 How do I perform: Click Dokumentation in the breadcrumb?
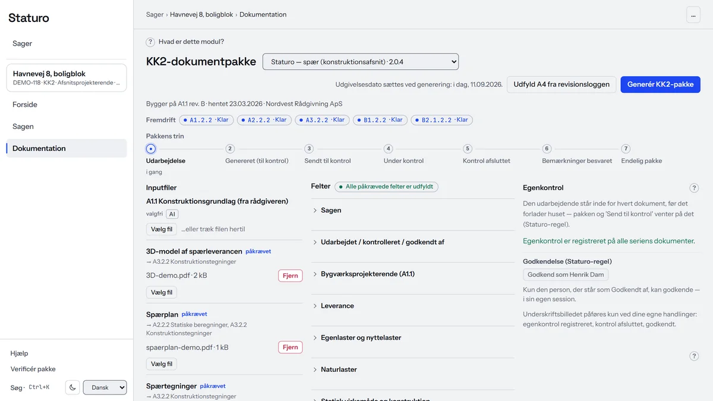[263, 14]
